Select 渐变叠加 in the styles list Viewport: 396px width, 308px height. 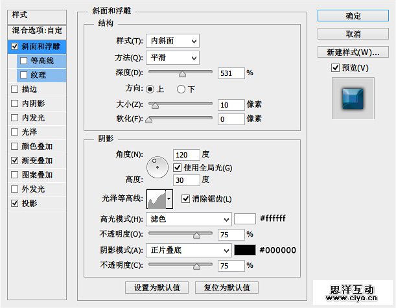coord(36,160)
